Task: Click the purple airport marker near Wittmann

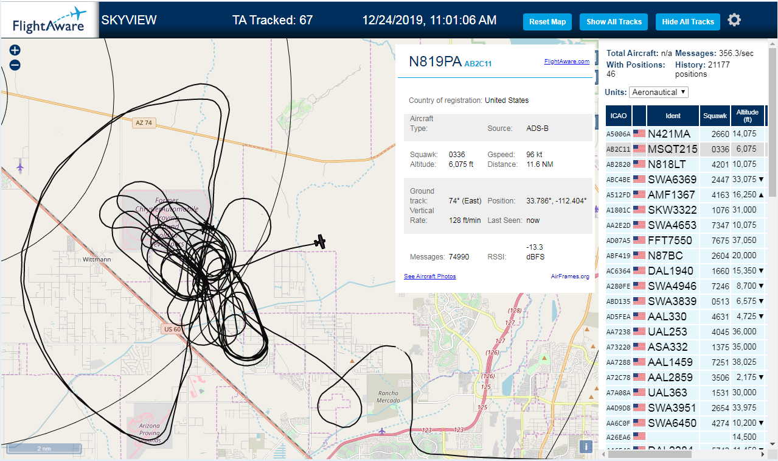Action: (20, 166)
